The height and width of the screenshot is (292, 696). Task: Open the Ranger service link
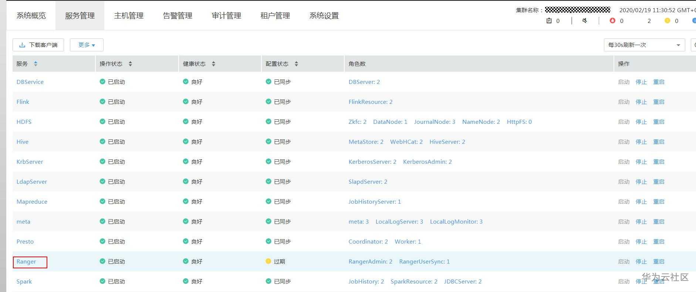tap(26, 262)
